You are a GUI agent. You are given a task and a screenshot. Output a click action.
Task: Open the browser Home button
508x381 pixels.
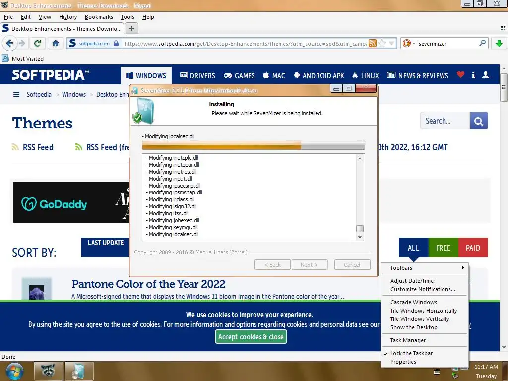pyautogui.click(x=56, y=43)
